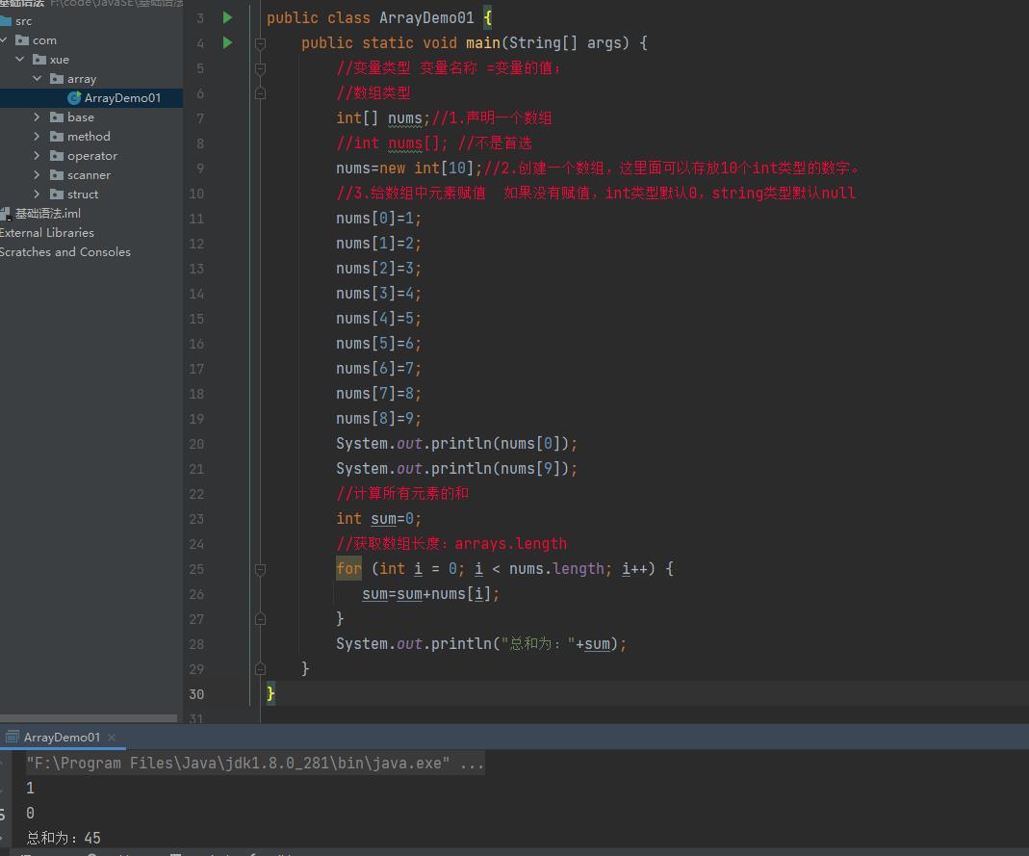The width and height of the screenshot is (1029, 856).
Task: Expand the method package
Action: click(x=38, y=137)
